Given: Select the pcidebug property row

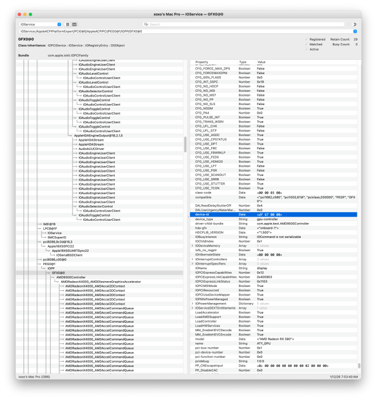Looking at the screenshot, I should point(274,361).
